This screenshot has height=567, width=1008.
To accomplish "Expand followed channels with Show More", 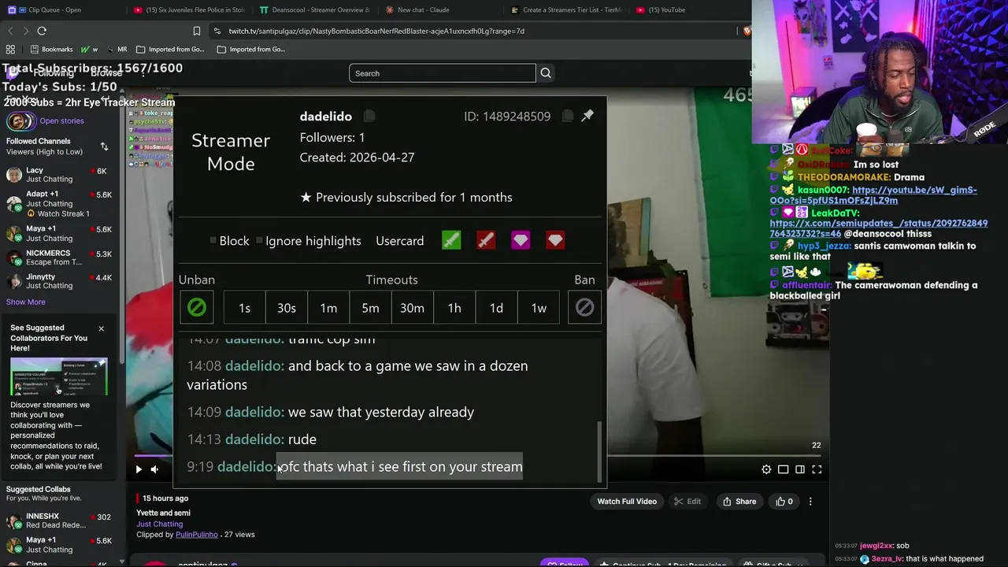I will tap(26, 302).
